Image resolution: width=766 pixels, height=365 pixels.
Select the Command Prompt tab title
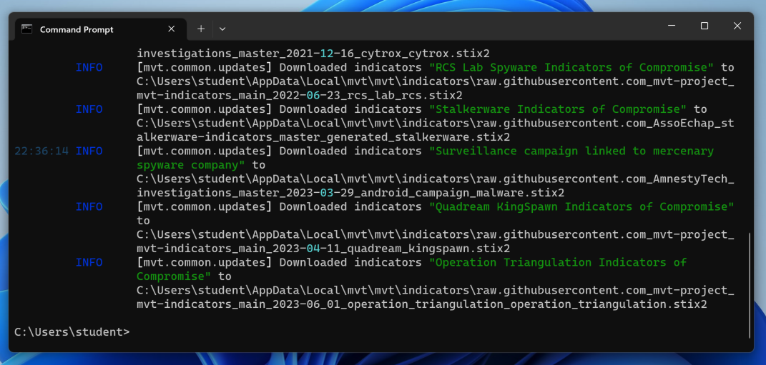point(77,30)
